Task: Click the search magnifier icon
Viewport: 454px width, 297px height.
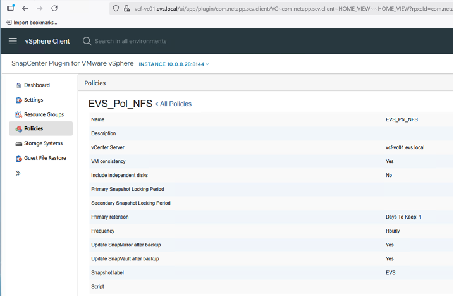Action: 87,41
